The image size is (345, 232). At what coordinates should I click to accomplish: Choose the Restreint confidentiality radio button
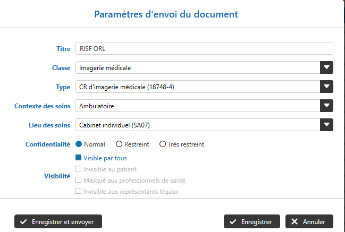119,144
